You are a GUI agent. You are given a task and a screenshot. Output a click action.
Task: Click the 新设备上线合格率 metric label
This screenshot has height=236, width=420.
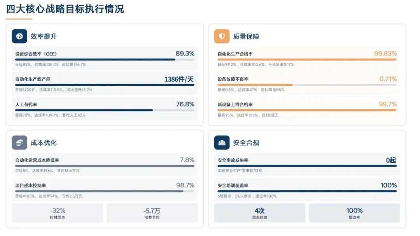[235, 104]
